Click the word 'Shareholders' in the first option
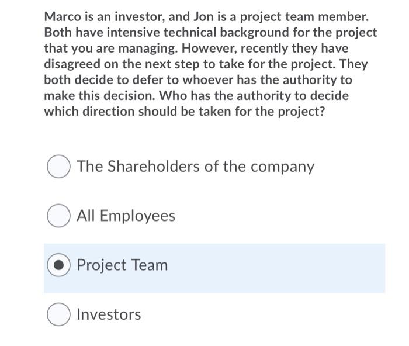 (x=153, y=167)
